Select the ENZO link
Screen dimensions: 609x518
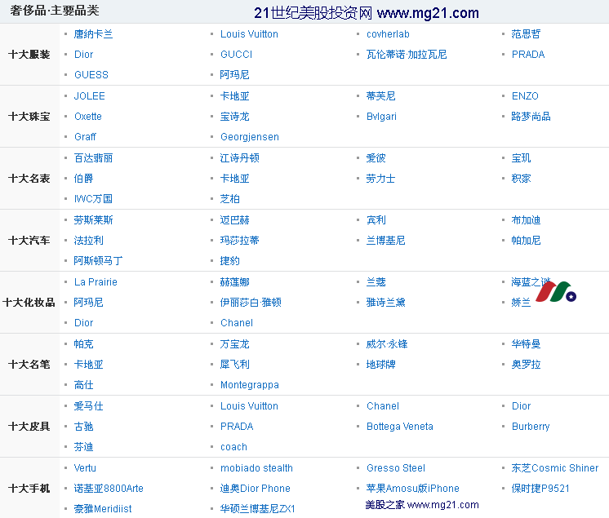(525, 95)
